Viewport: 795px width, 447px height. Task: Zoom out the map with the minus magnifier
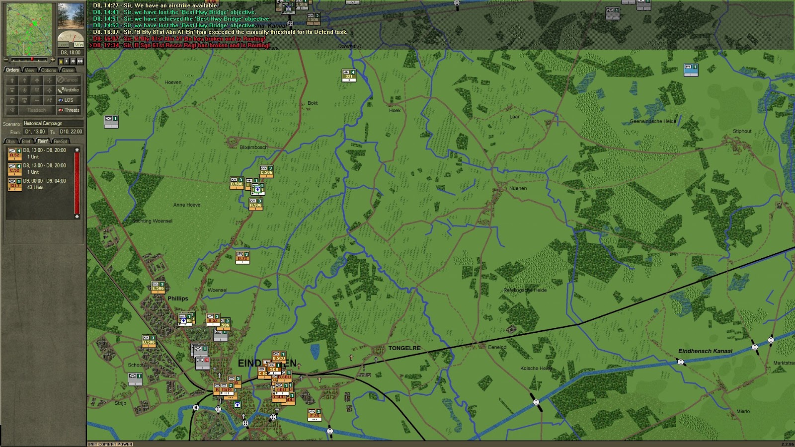[6, 60]
